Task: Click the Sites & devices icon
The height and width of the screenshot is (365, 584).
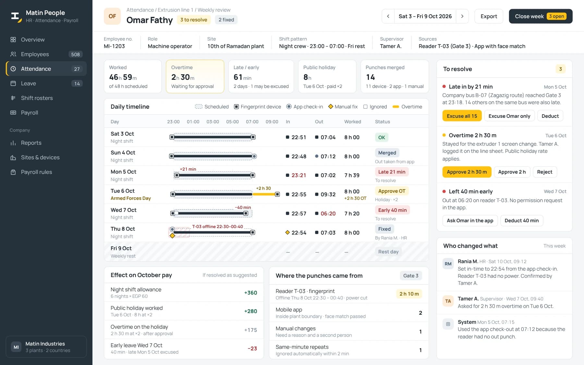Action: (13, 157)
